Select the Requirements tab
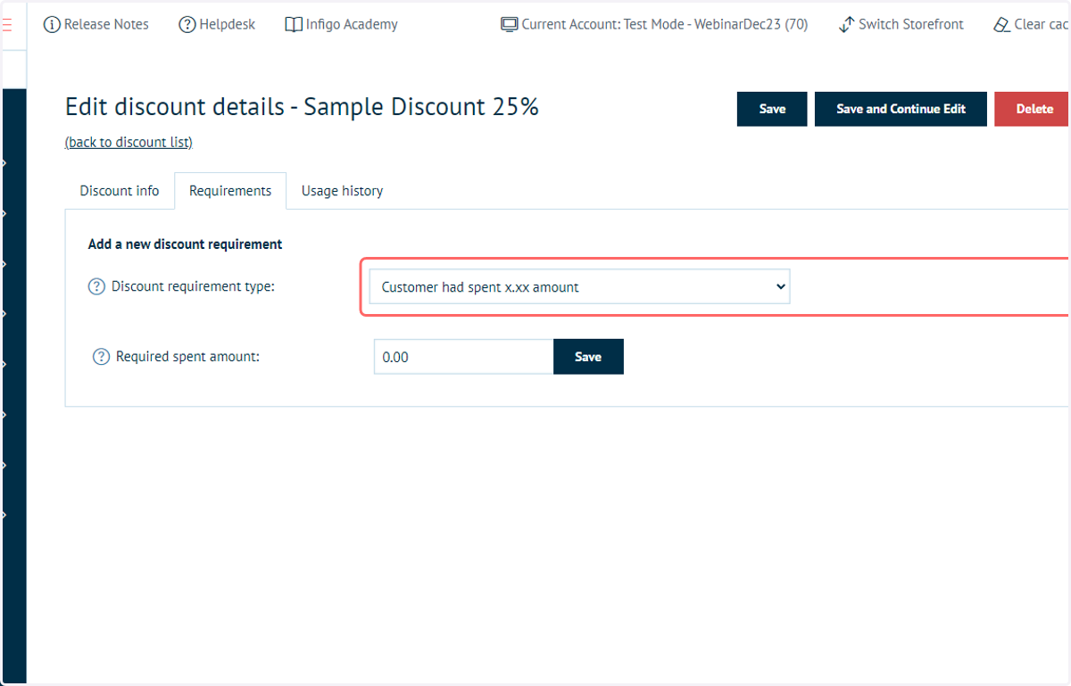1071x686 pixels. (230, 191)
